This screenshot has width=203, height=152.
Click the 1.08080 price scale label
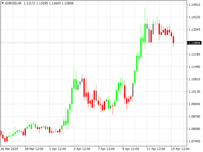tap(194, 129)
